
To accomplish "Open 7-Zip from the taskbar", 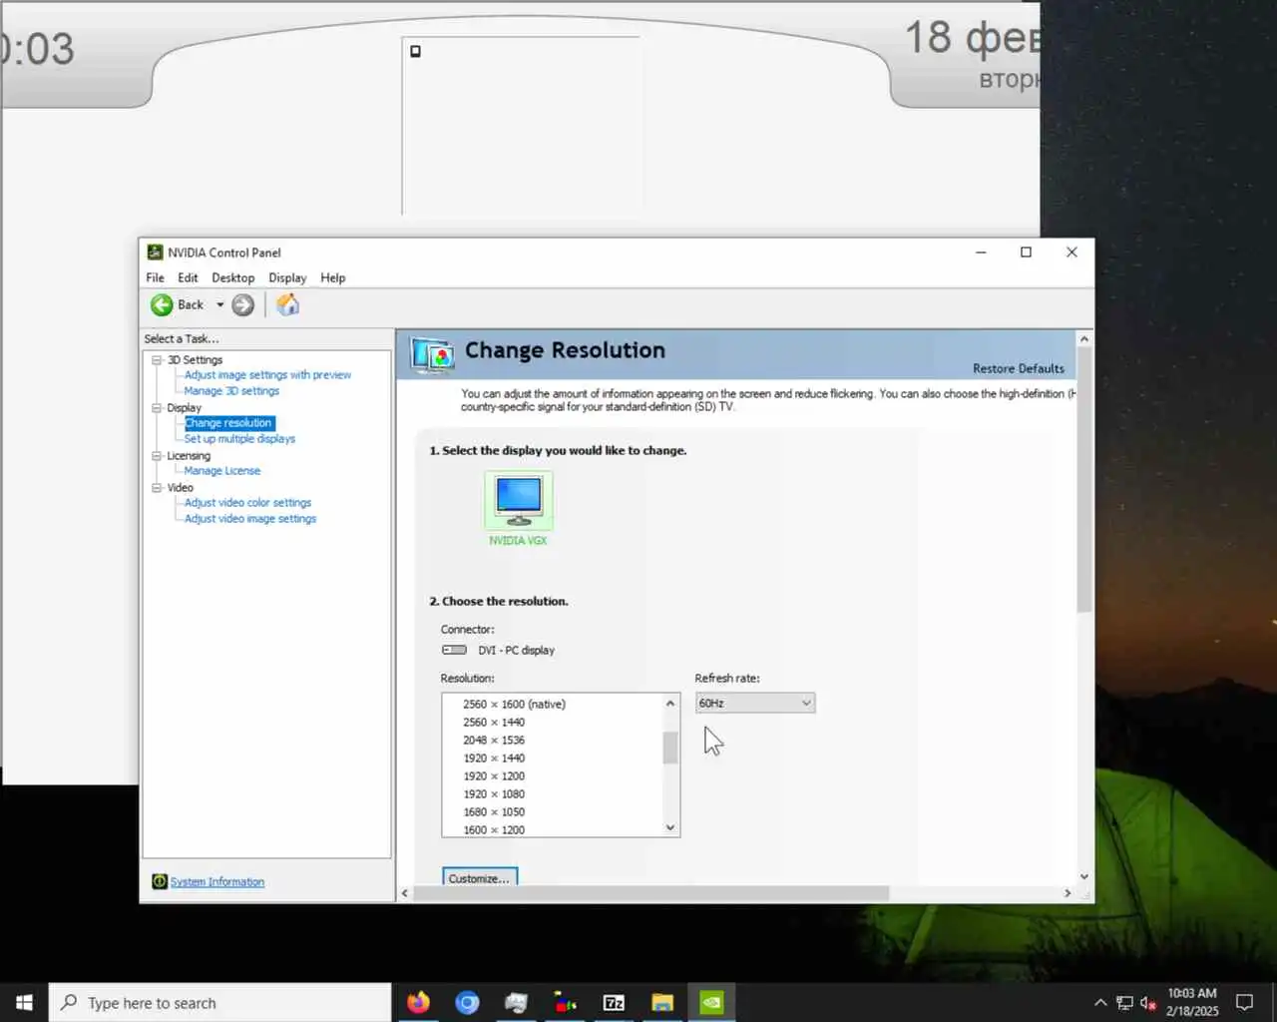I will point(614,1003).
